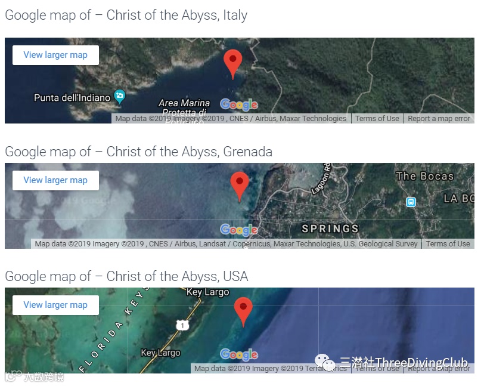Open larger map for Christ of the Abyss, Italy
484x386 pixels.
coord(55,55)
